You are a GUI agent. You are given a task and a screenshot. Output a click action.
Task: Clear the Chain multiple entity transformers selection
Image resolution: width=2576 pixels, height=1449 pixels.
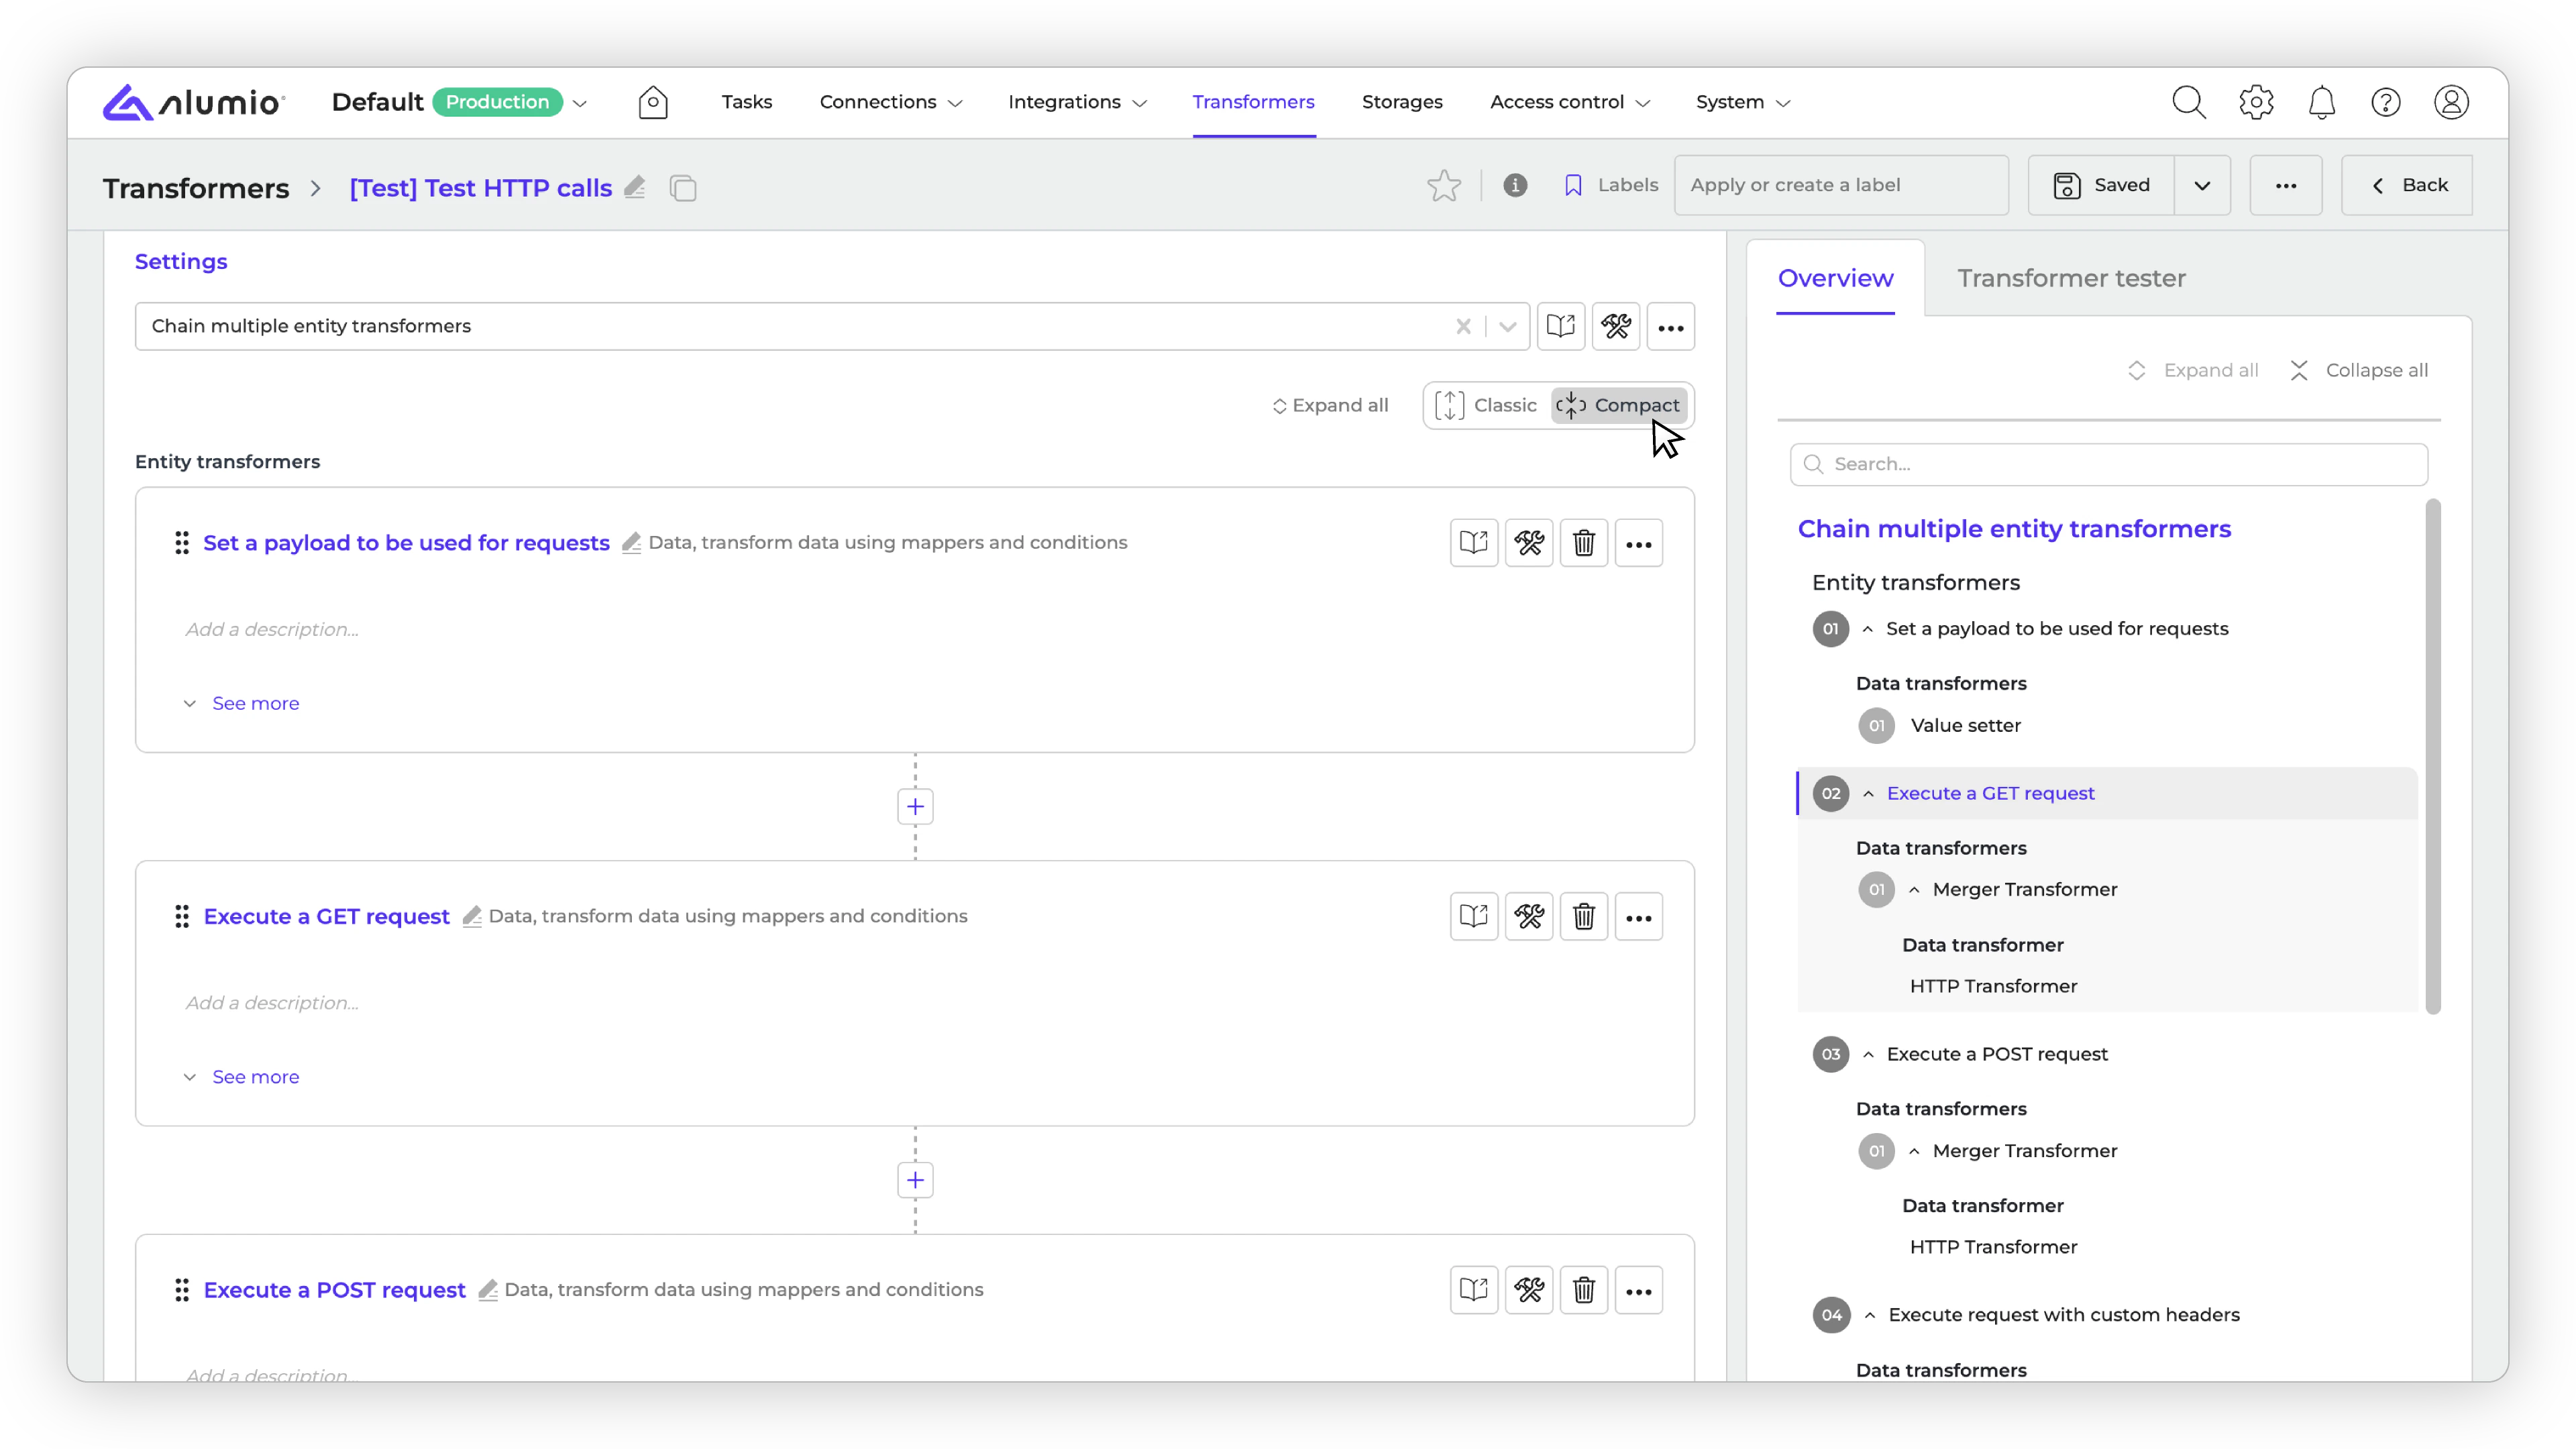click(1463, 326)
